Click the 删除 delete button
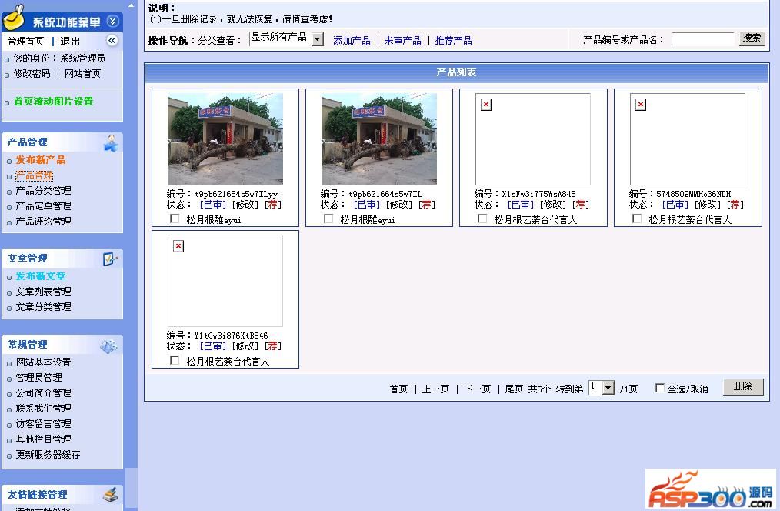780x511 pixels. tap(742, 386)
